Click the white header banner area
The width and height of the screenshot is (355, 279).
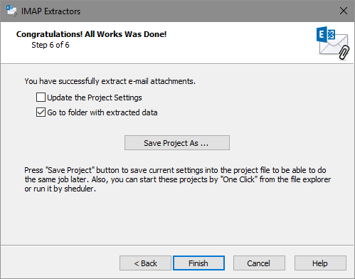tap(177, 43)
